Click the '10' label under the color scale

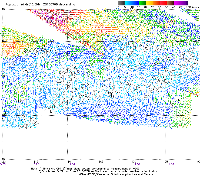(132, 7)
